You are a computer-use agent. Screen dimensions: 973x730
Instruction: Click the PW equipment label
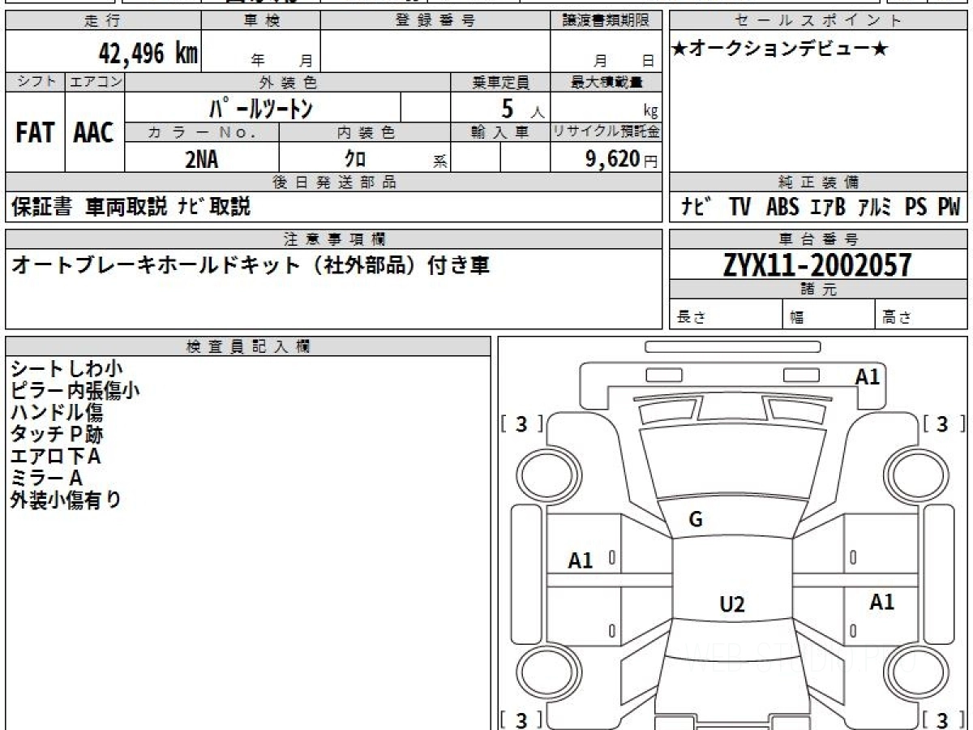[949, 207]
